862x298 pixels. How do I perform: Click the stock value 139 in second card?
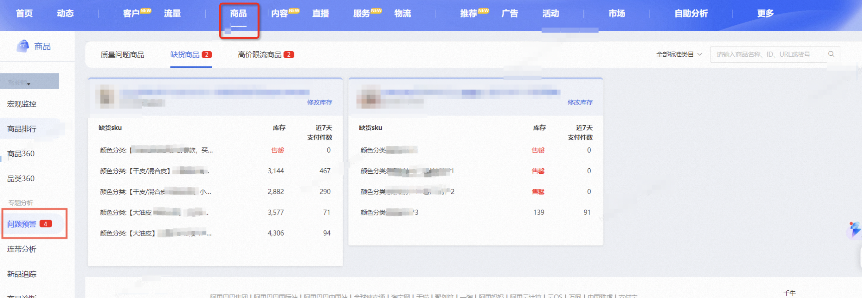click(539, 213)
